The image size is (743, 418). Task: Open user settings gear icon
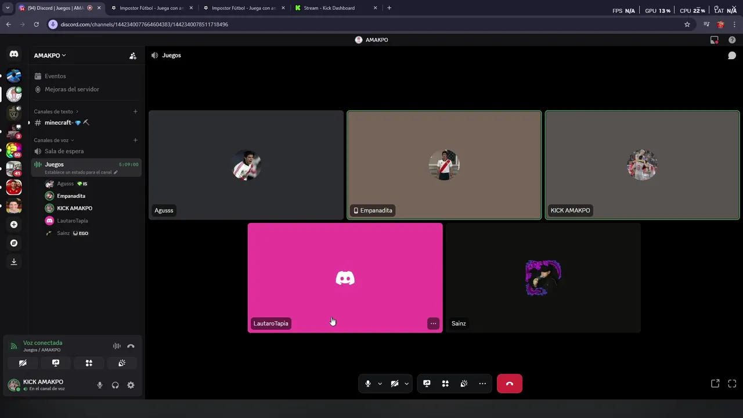[x=131, y=385]
